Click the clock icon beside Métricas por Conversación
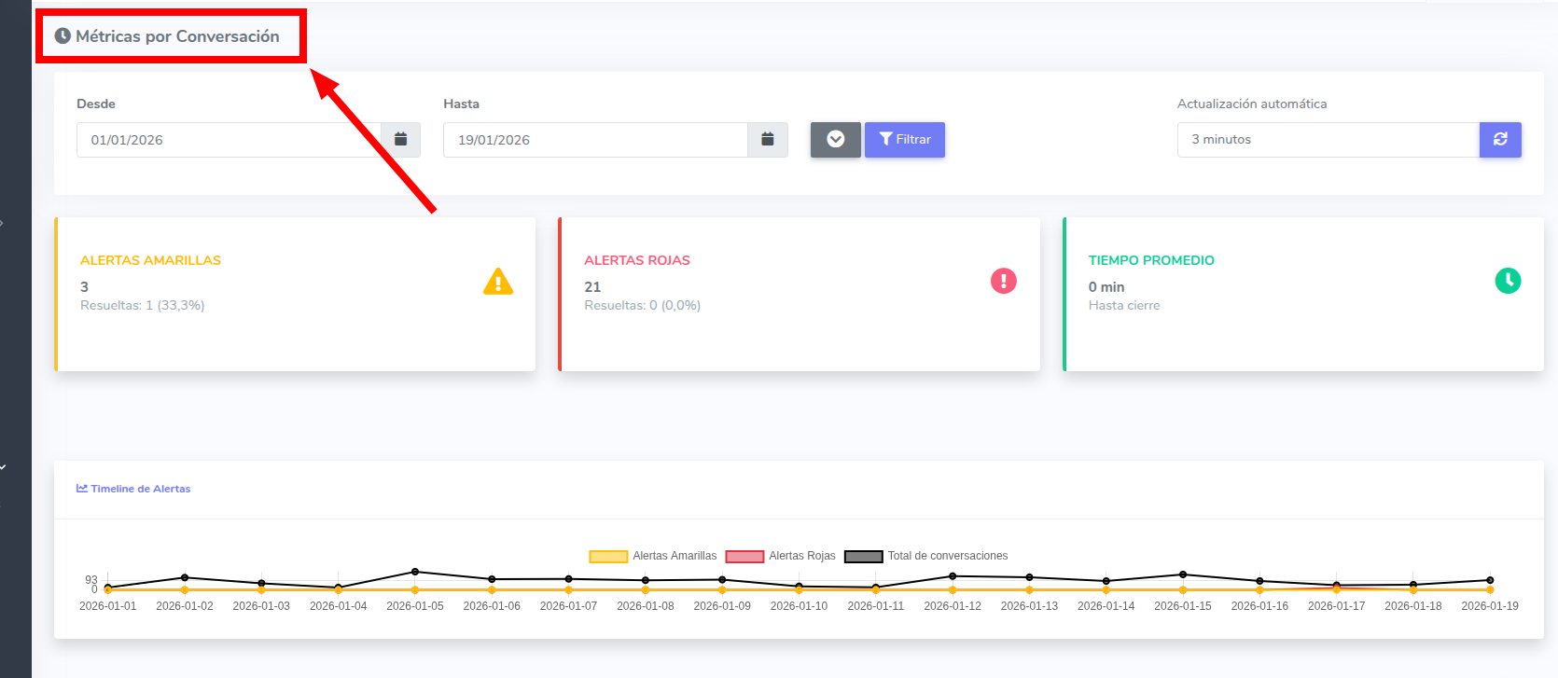Image resolution: width=1558 pixels, height=678 pixels. click(x=63, y=36)
